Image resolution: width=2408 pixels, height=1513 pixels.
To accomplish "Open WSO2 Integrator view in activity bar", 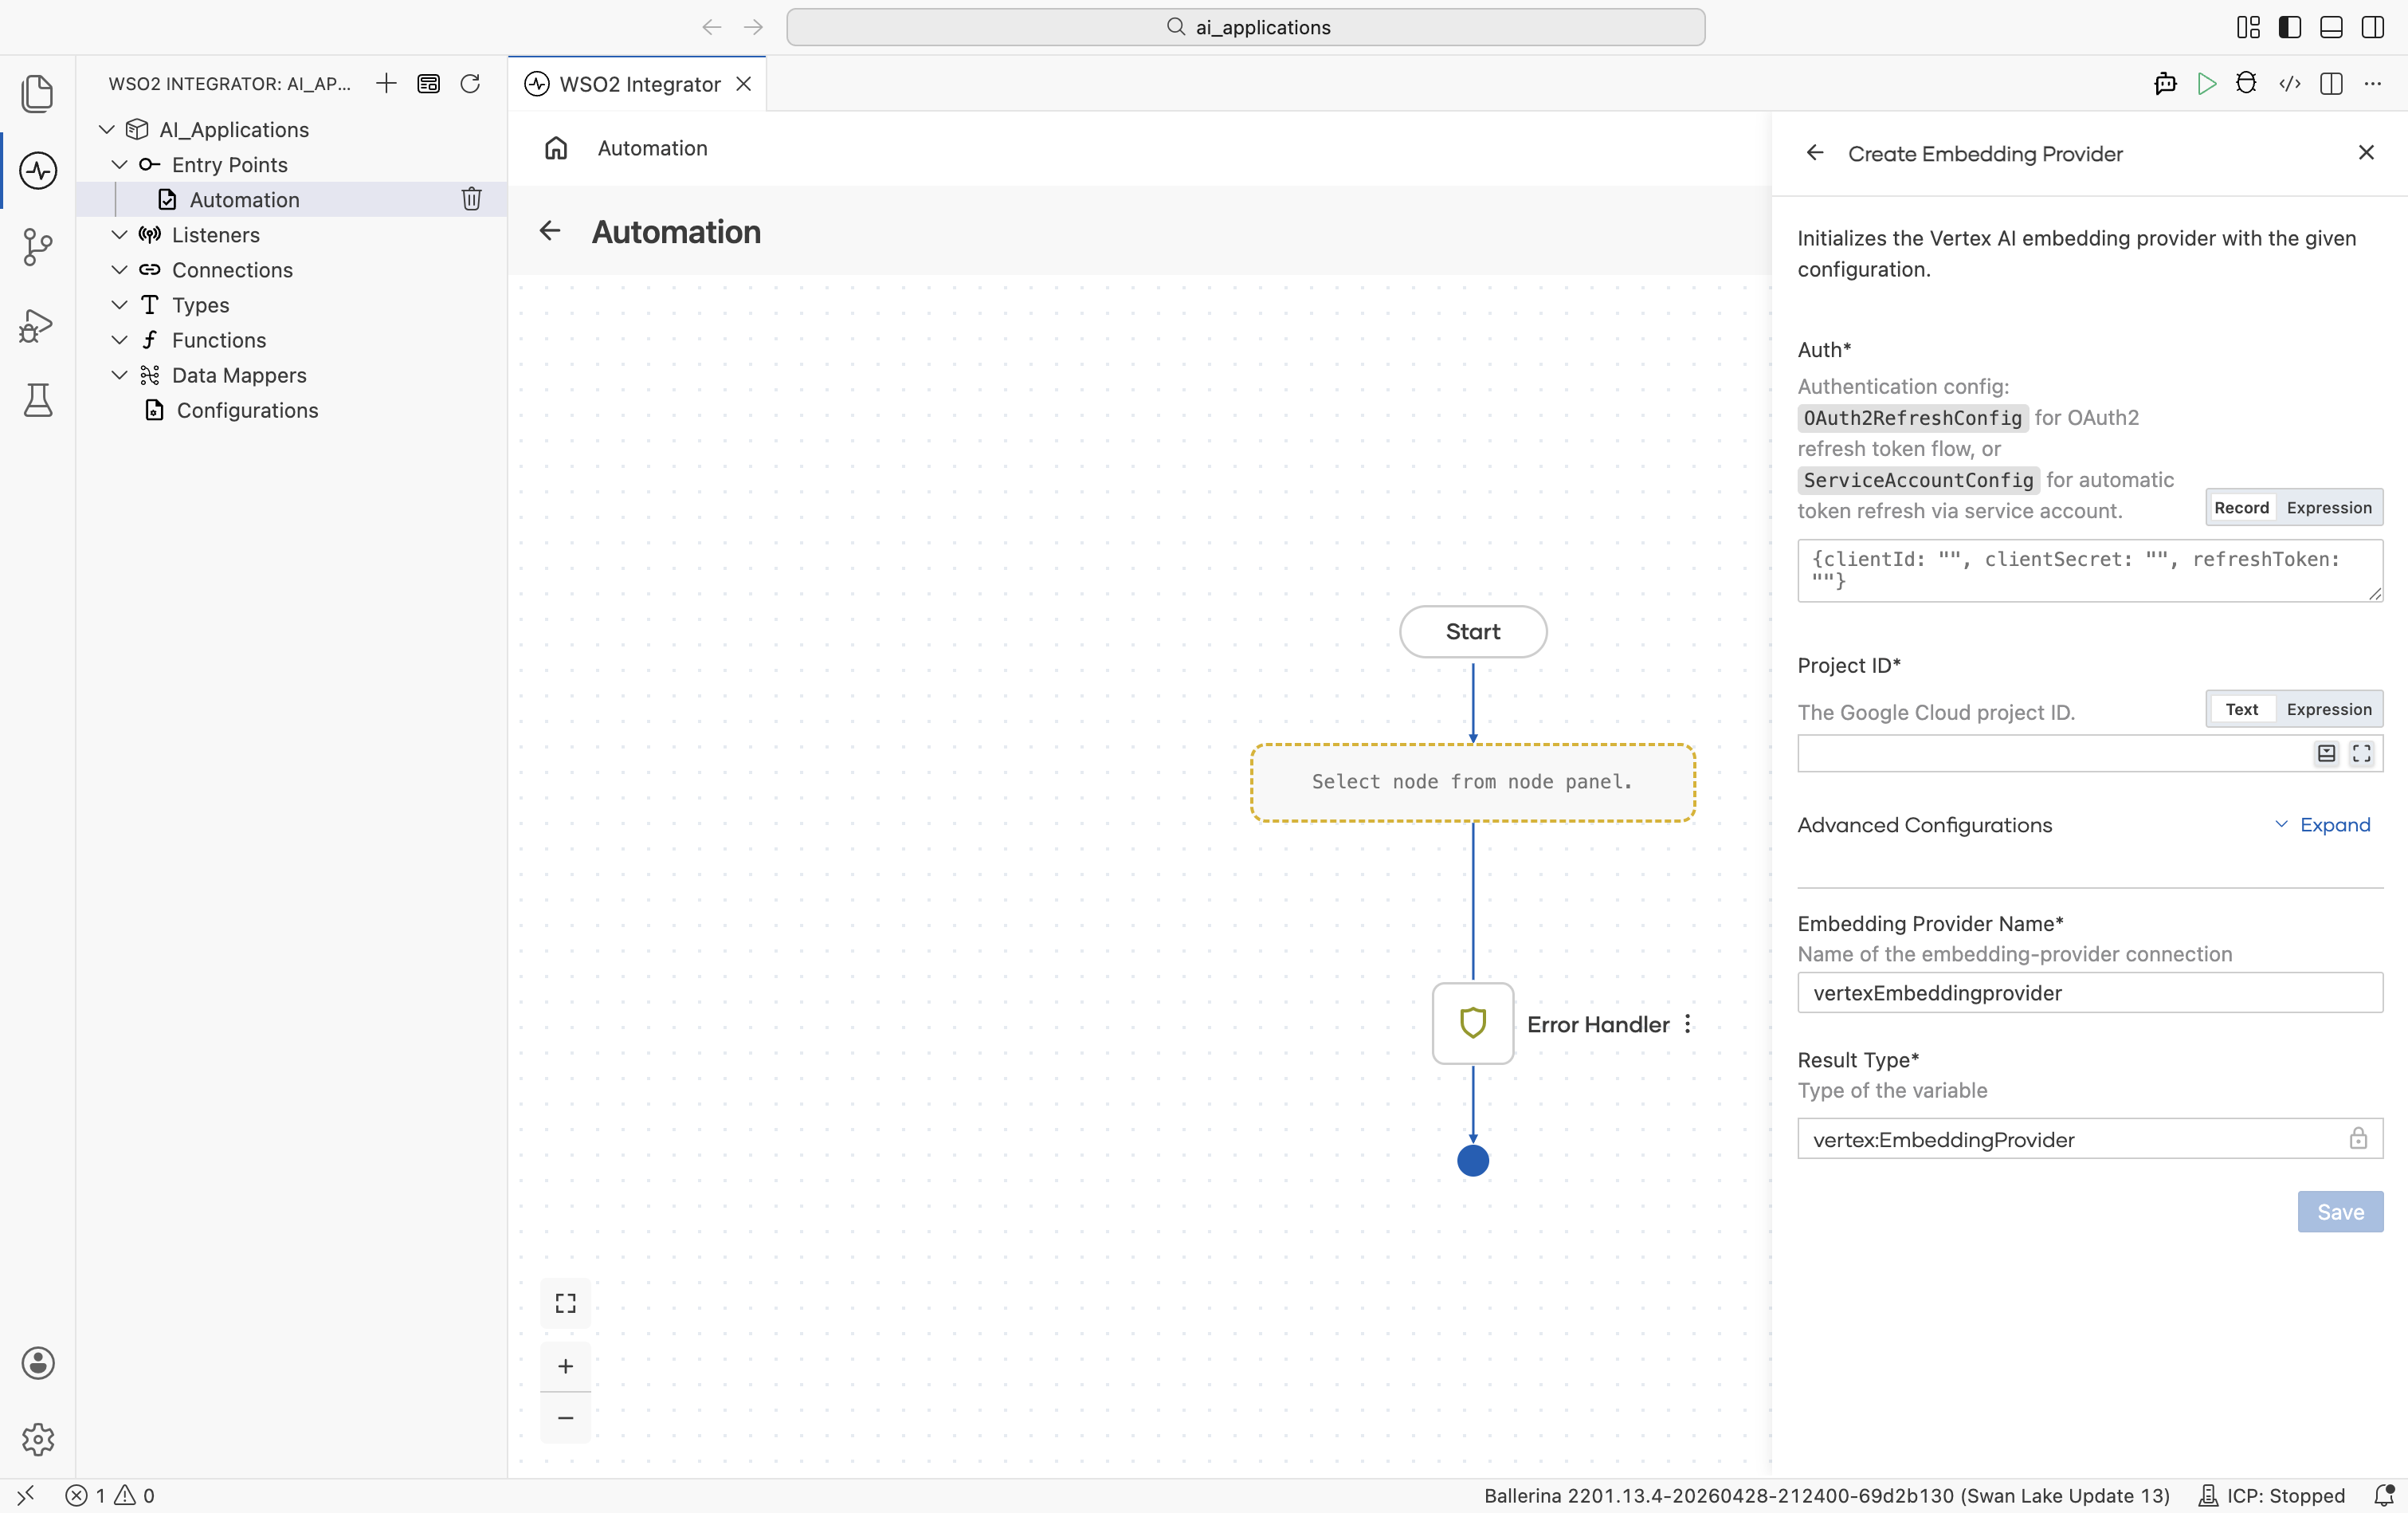I will point(38,170).
